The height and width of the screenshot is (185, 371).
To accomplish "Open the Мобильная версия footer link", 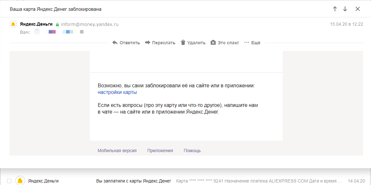I will click(117, 151).
